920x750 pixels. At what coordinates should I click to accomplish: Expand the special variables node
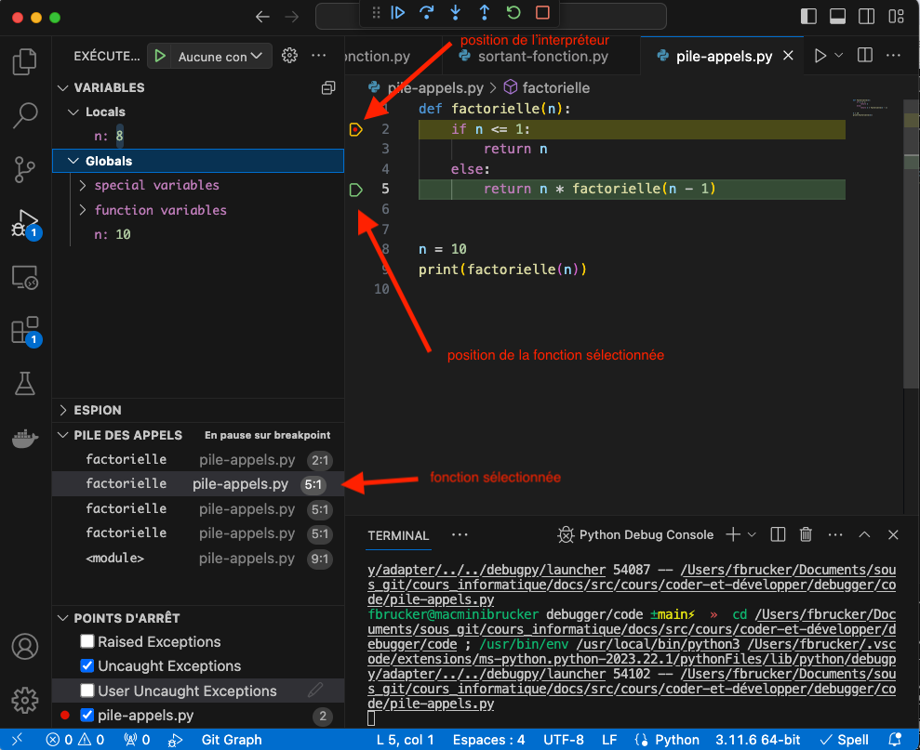[x=156, y=185]
